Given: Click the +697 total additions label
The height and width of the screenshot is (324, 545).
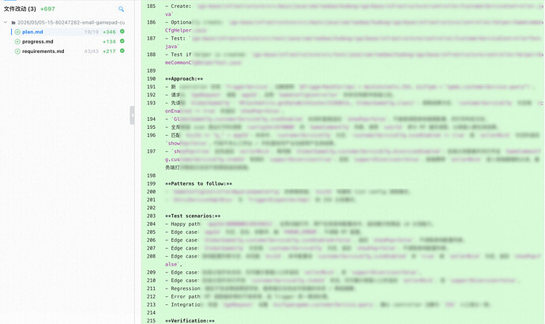Looking at the screenshot, I should (47, 9).
